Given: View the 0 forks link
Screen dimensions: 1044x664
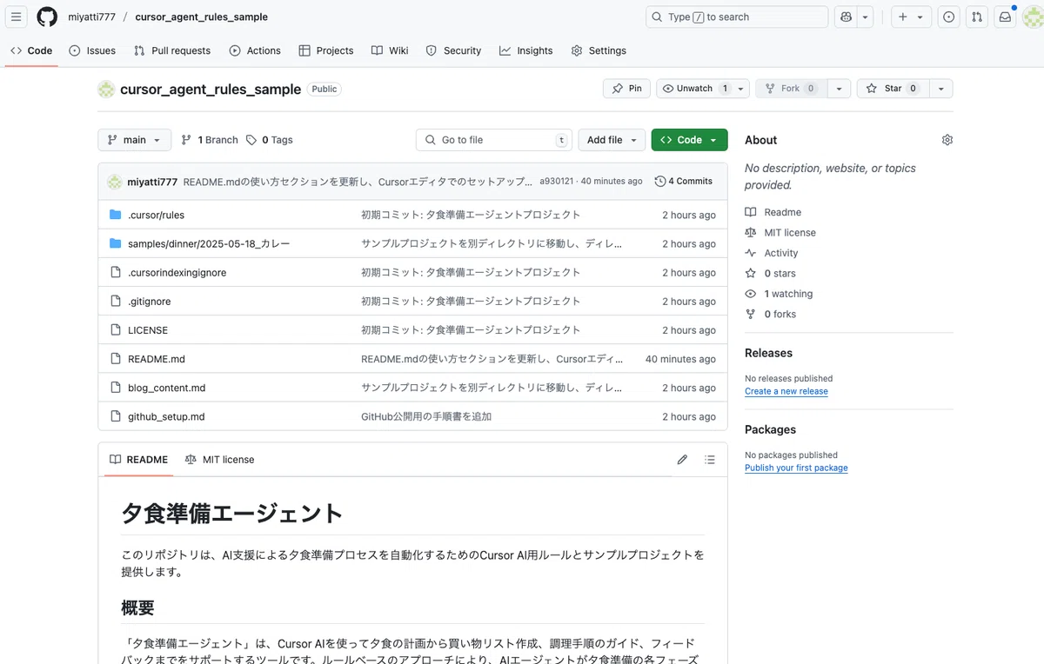Looking at the screenshot, I should pos(771,315).
